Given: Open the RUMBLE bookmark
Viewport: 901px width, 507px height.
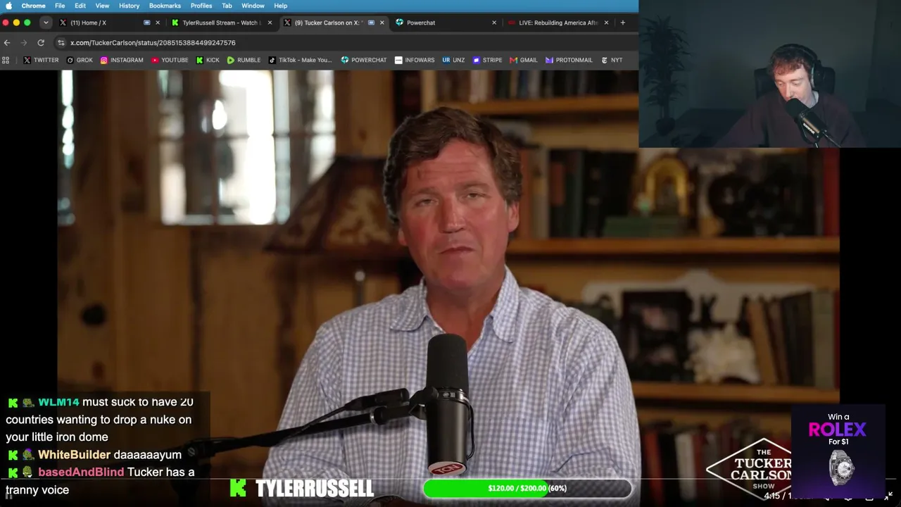Looking at the screenshot, I should click(244, 60).
